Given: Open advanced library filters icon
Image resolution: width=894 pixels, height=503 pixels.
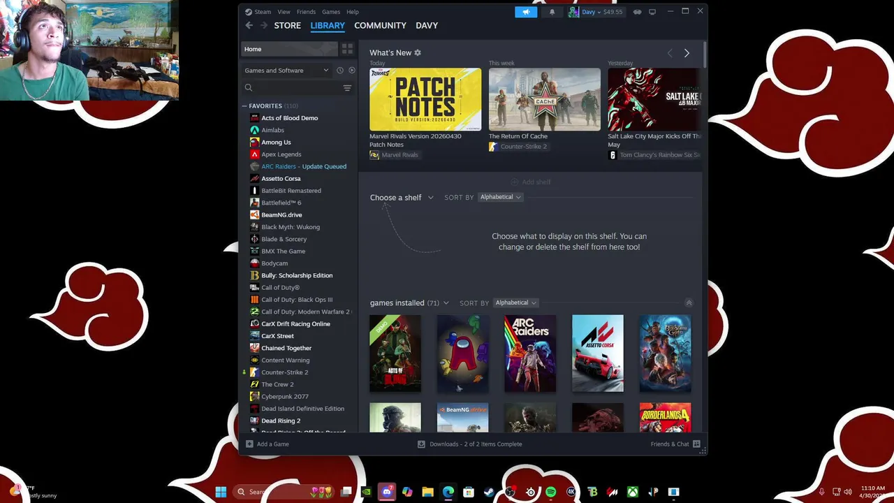Looking at the screenshot, I should [347, 88].
